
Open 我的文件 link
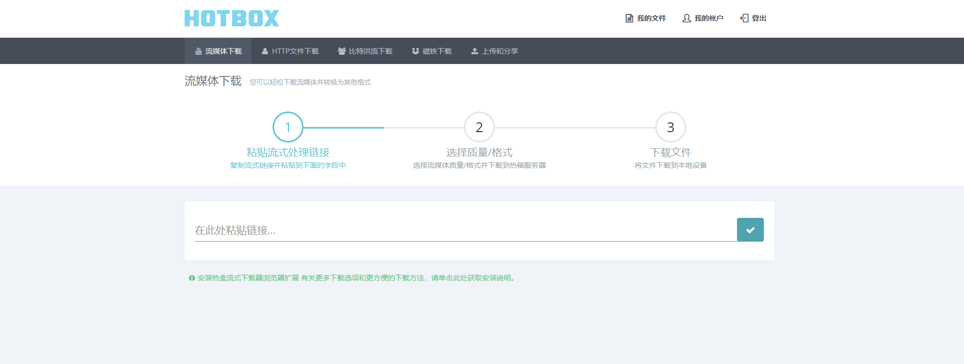[x=651, y=18]
